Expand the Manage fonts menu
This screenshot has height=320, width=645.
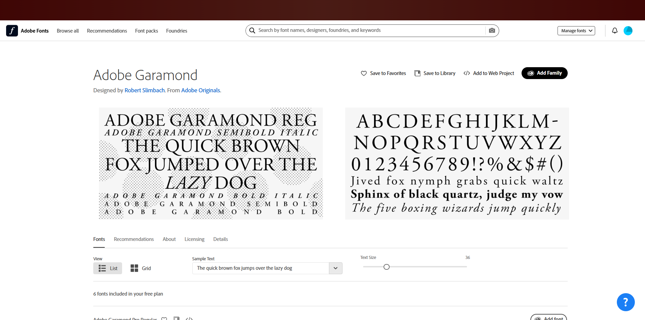click(576, 31)
